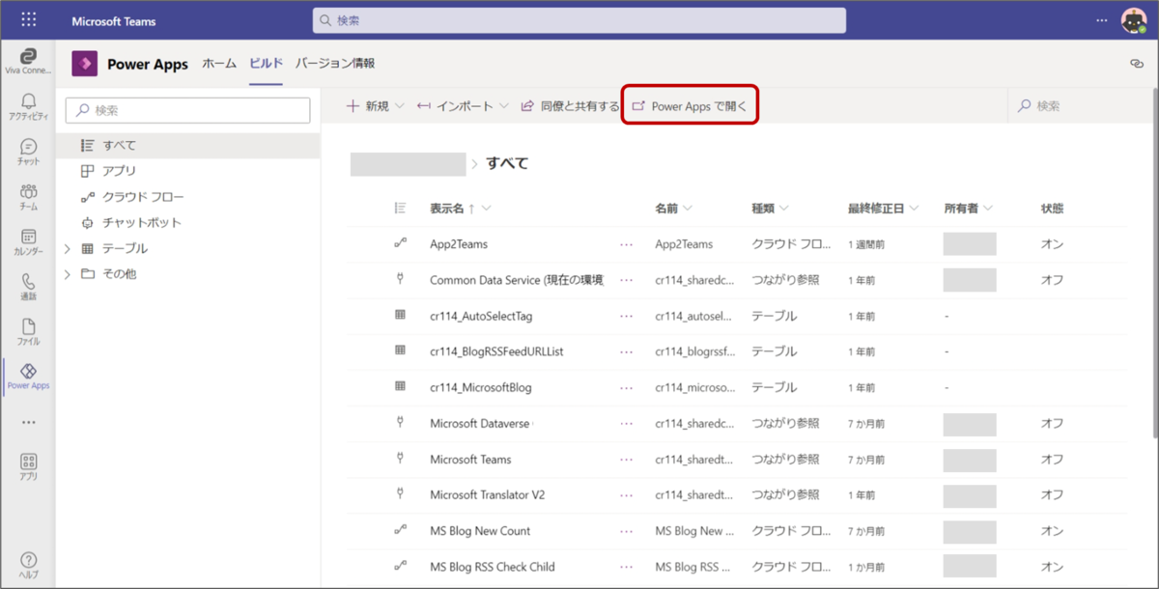Open the Apps (アプリ) store
This screenshot has height=589, width=1159.
(x=28, y=467)
